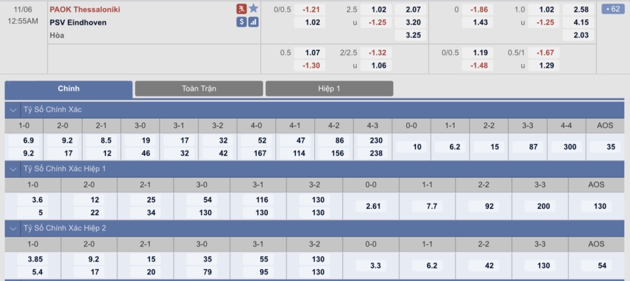630x281 pixels.
Task: Open match statistics bar chart icon
Action: tap(253, 22)
